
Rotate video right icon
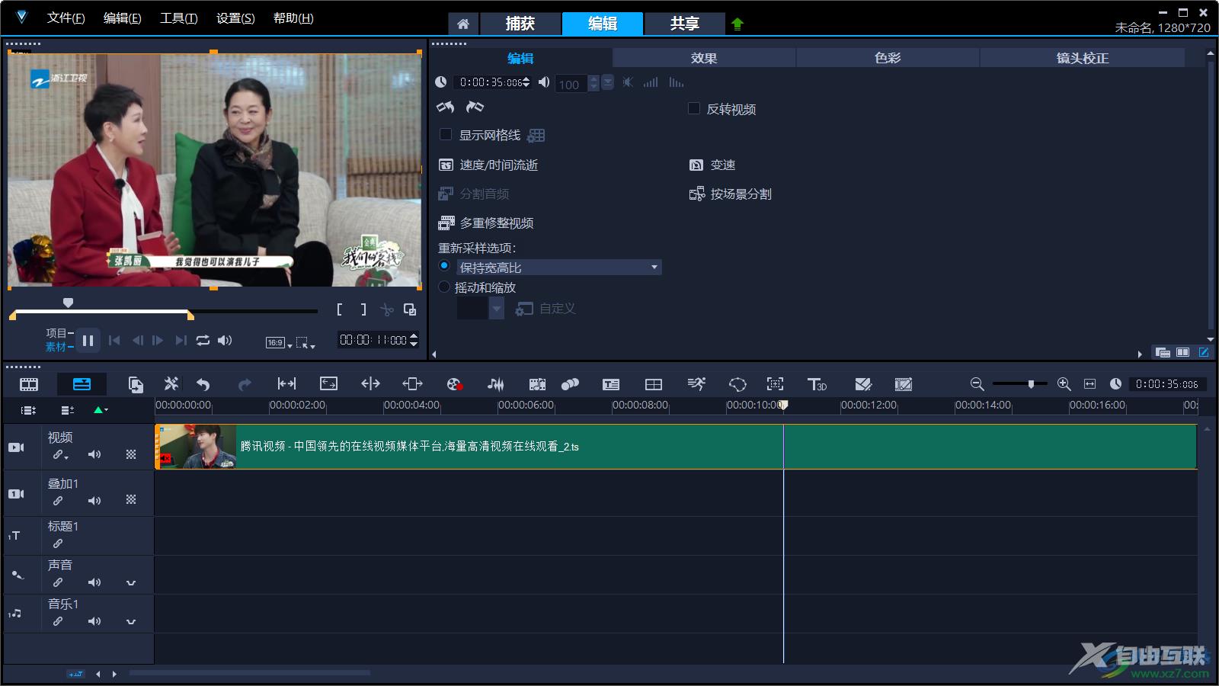click(475, 107)
